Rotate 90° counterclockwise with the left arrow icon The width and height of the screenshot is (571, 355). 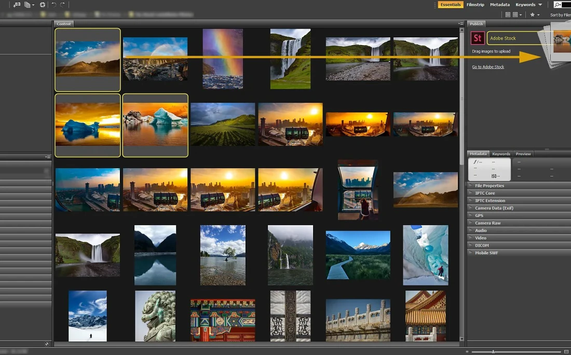(54, 5)
